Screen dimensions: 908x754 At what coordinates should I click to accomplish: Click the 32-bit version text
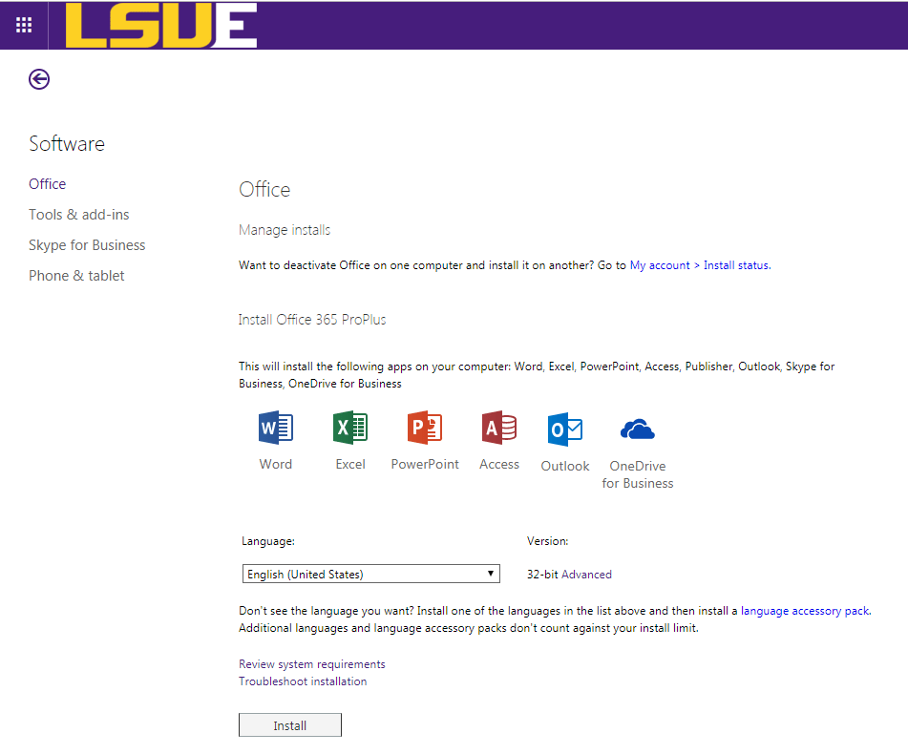pos(542,575)
